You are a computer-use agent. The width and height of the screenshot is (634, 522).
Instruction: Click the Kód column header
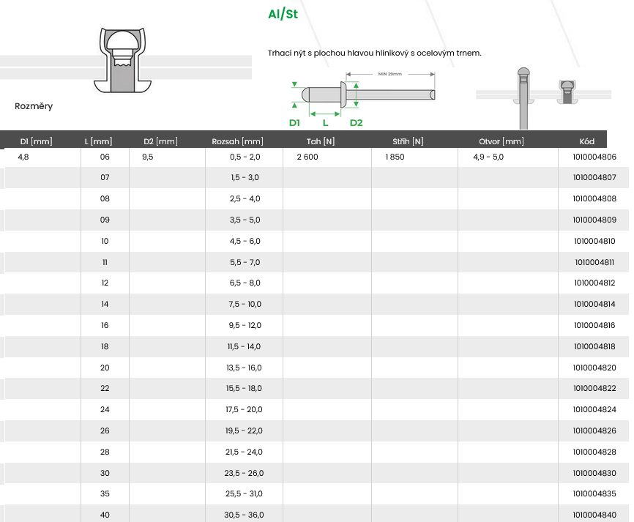tap(586, 141)
